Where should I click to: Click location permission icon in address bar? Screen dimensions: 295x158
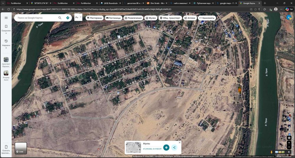tap(259, 9)
